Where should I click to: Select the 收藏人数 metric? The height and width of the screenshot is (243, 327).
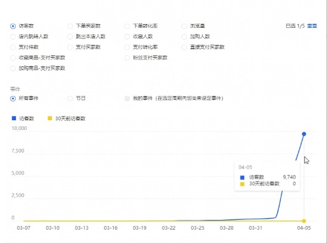(x=127, y=37)
